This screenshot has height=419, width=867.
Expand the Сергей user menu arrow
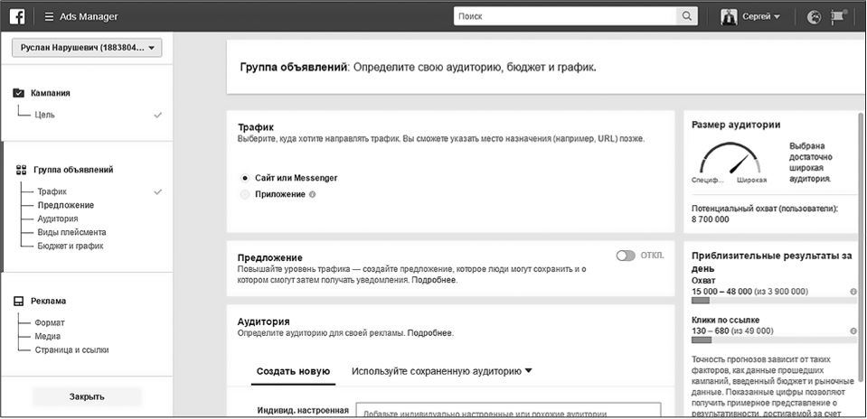pos(777,17)
